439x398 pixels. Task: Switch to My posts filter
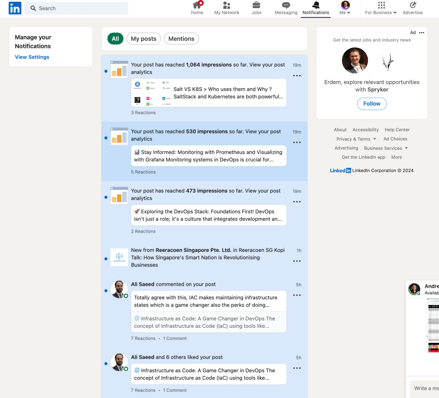[x=144, y=39]
